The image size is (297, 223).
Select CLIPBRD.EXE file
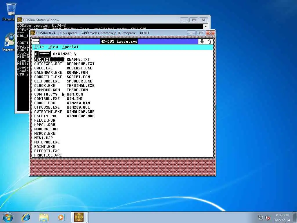pos(47,81)
